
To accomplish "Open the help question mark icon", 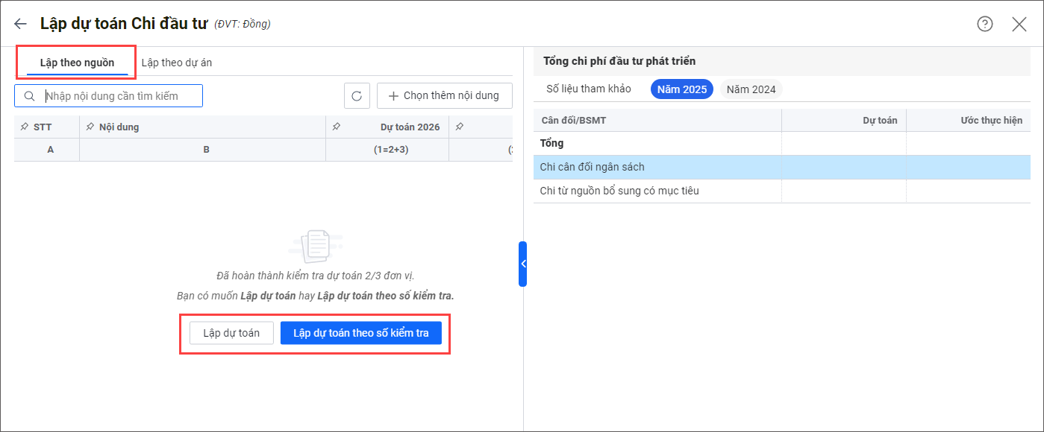I will [985, 24].
